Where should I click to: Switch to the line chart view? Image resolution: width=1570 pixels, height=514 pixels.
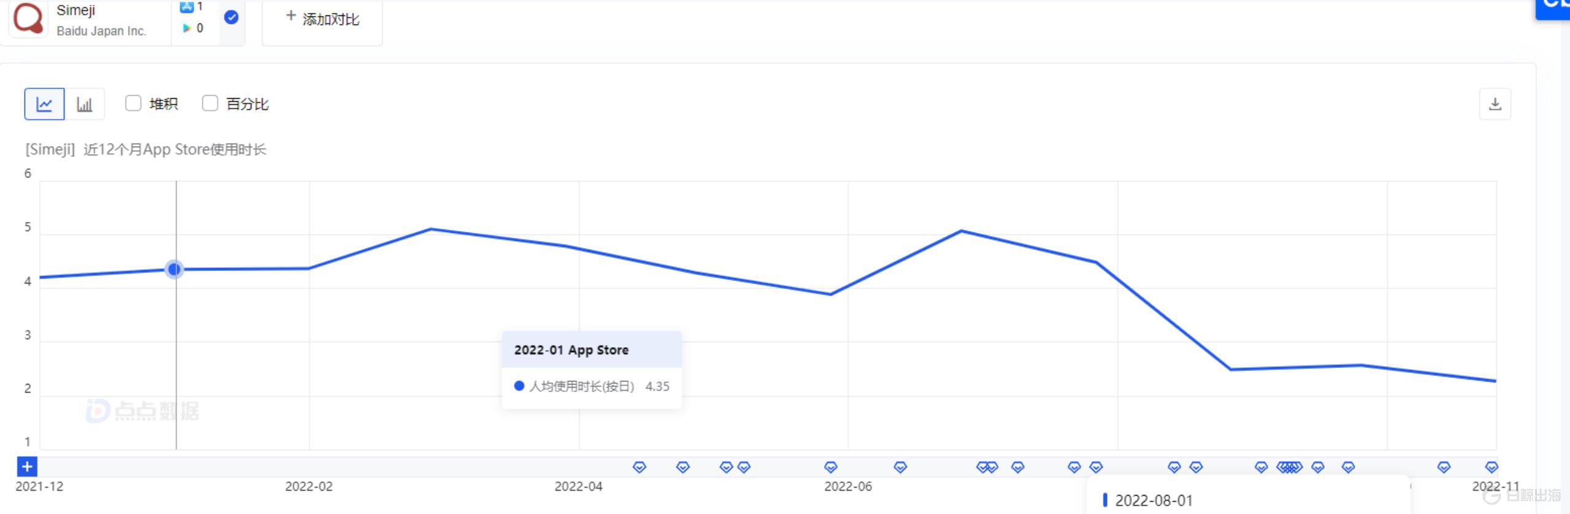click(x=44, y=104)
